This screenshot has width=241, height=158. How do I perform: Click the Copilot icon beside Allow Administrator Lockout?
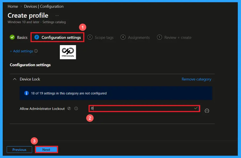tap(69, 109)
